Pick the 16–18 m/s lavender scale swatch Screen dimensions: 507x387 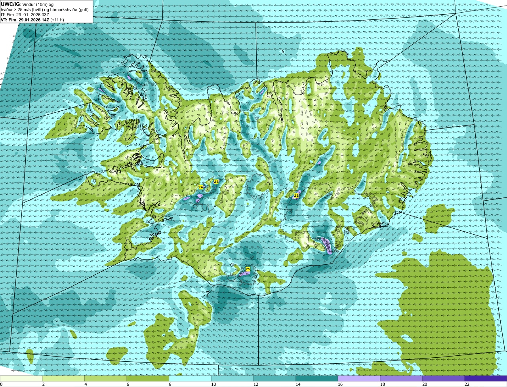pos(359,378)
